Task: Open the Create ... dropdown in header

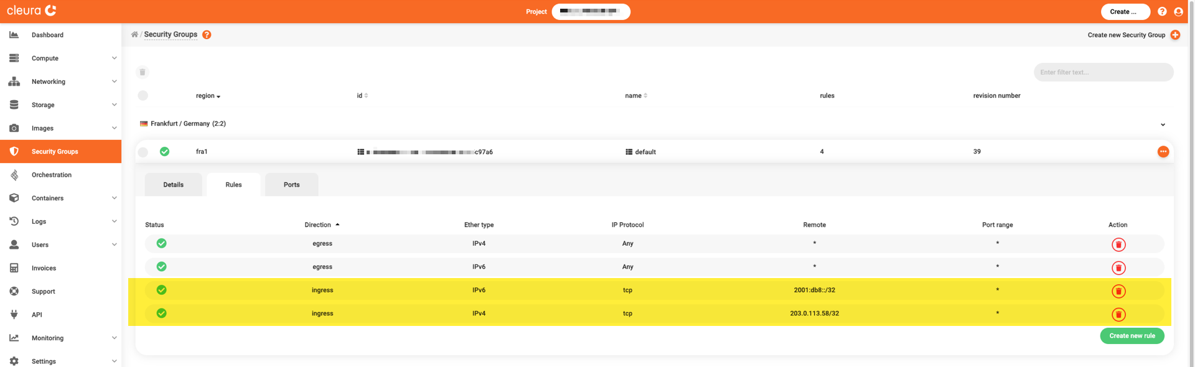Action: (x=1125, y=12)
